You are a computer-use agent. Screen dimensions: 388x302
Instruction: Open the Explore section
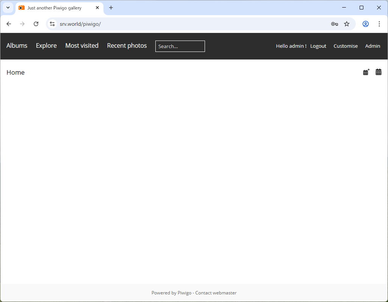(46, 46)
